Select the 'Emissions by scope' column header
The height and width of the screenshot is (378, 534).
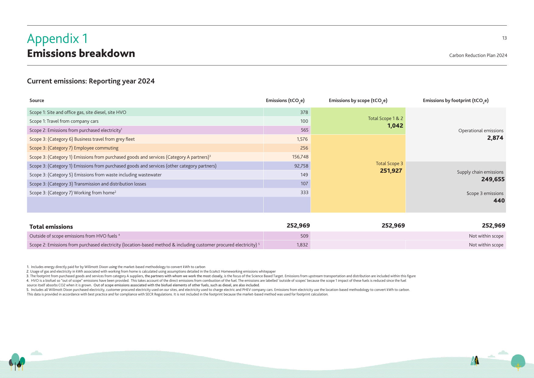[x=358, y=101]
